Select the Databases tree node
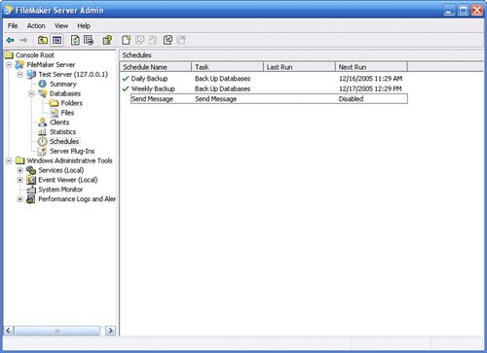Viewport: 487px width, 353px height. tap(65, 93)
